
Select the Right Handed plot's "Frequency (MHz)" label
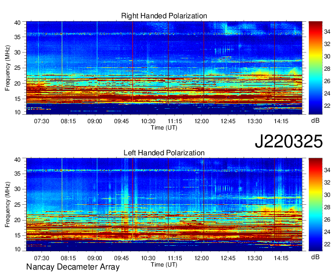(7, 68)
